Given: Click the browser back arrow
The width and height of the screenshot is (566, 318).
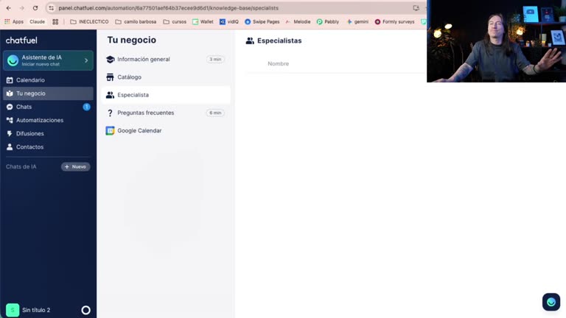Looking at the screenshot, I should tap(9, 8).
